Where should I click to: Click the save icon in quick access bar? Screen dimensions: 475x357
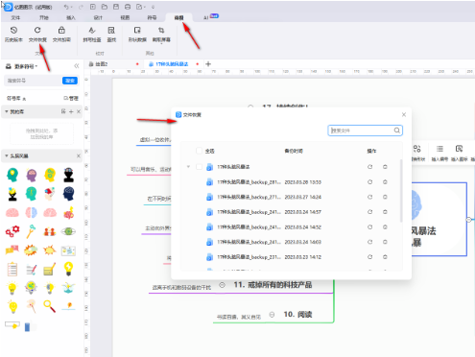[x=116, y=7]
